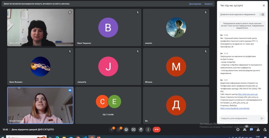
Task: Open the emoji reactions panel
Action: (x=126, y=129)
